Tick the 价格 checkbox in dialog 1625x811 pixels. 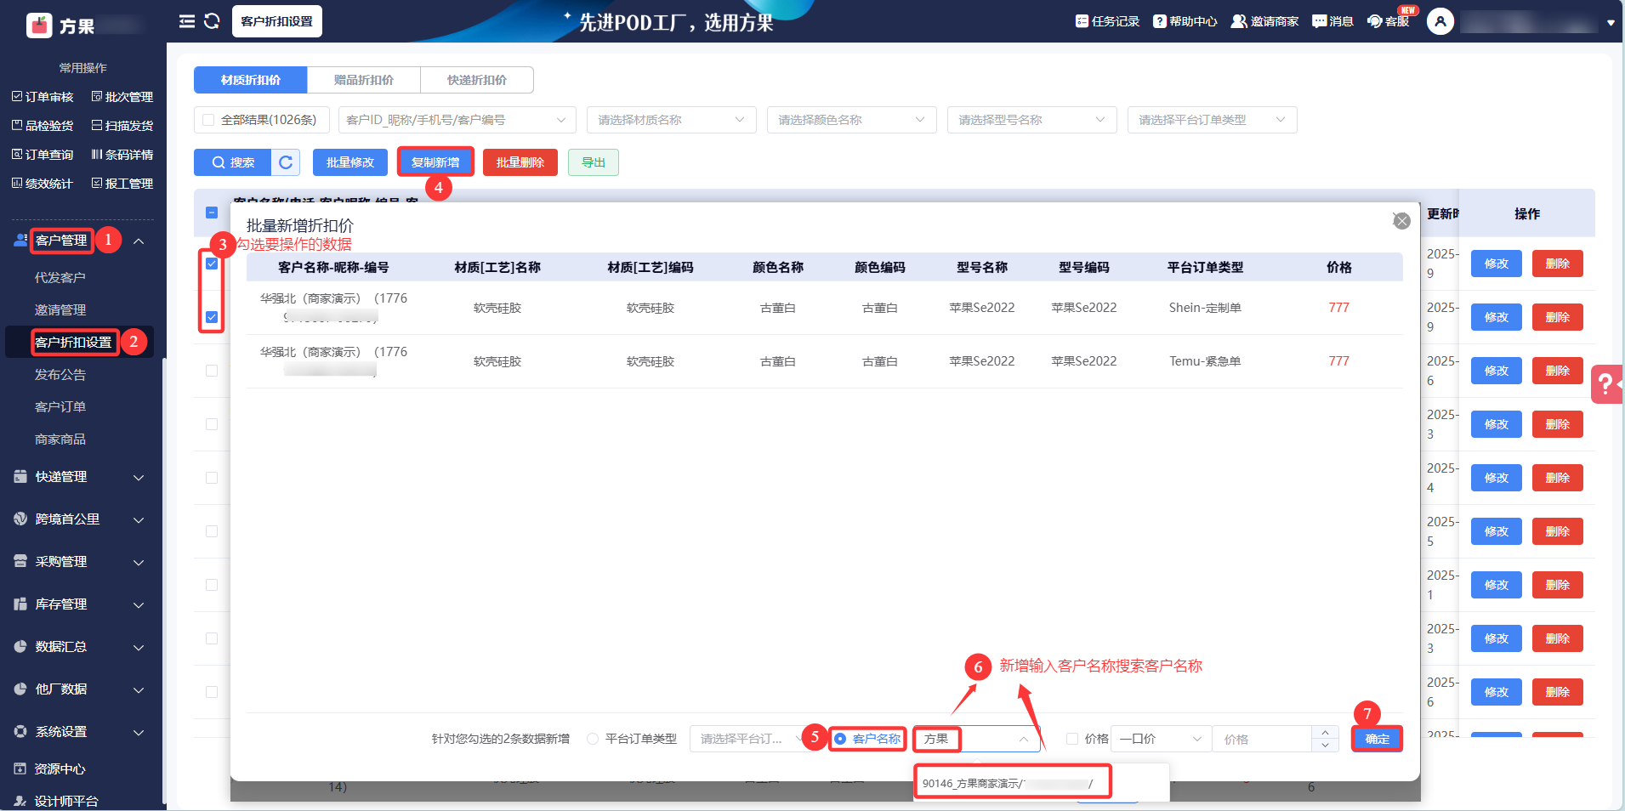(1072, 739)
